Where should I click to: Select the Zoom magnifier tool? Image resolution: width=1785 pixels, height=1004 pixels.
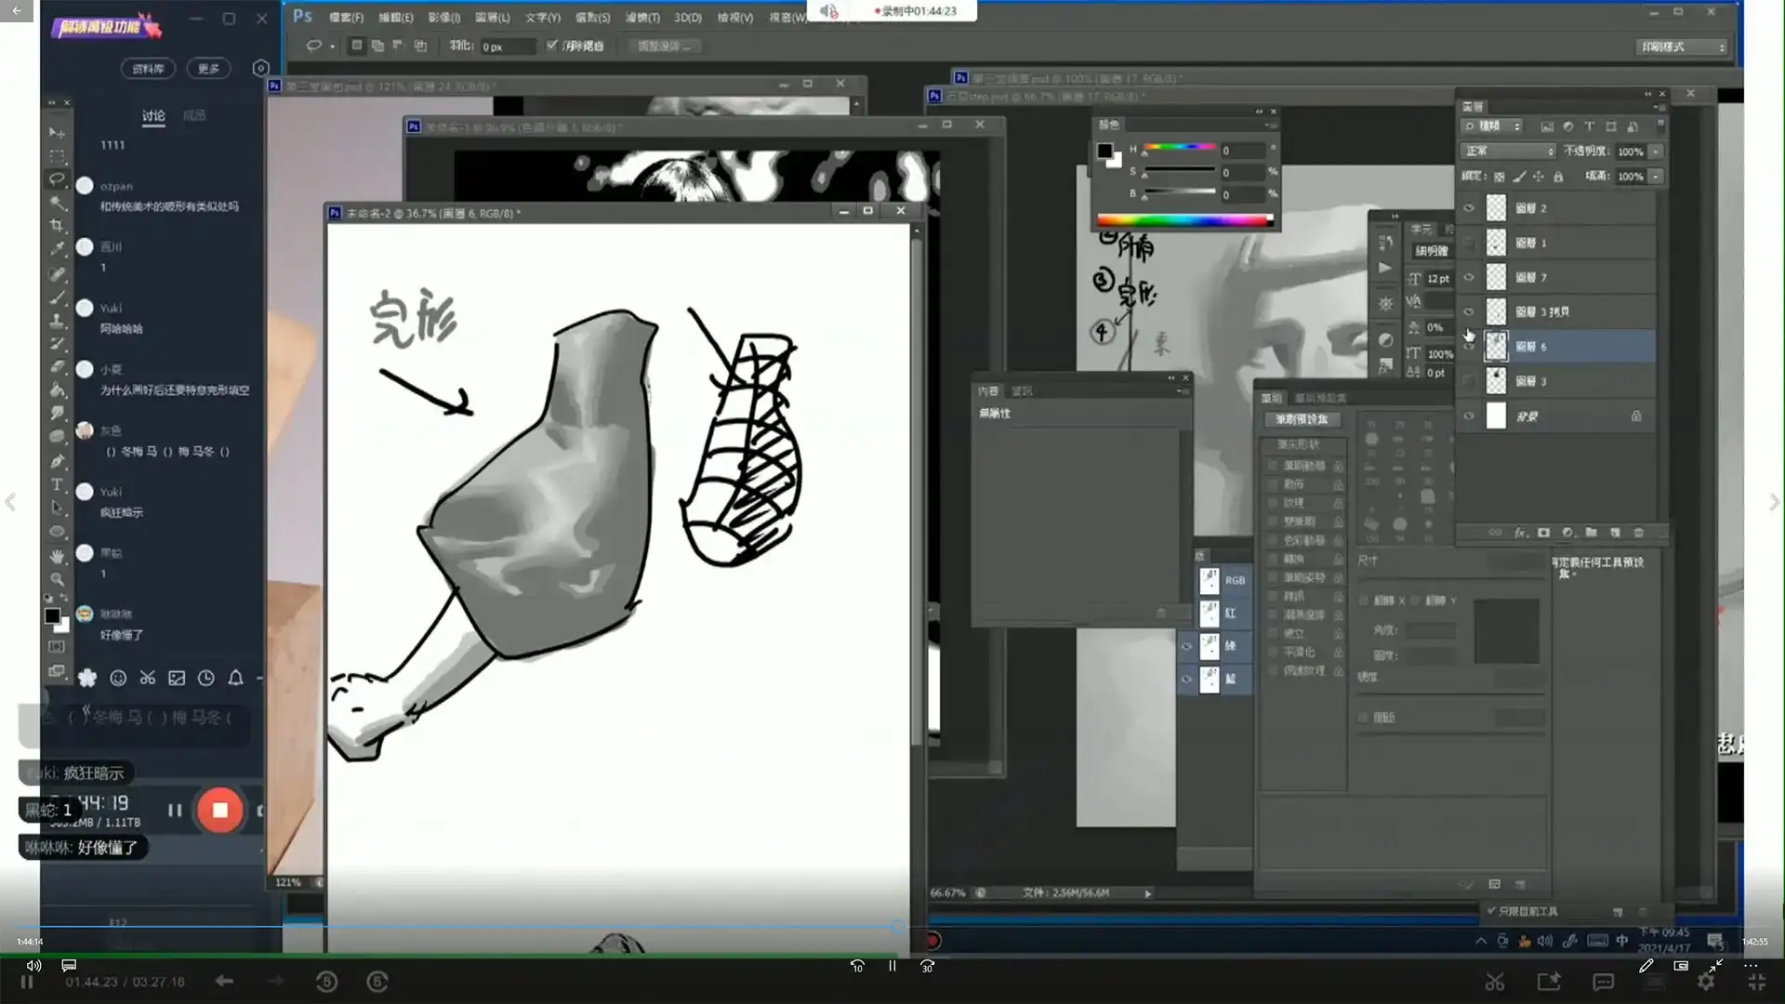57,579
